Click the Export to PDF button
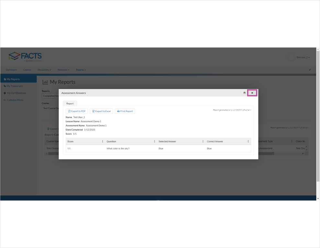Image resolution: width=320 pixels, height=248 pixels. click(x=77, y=111)
